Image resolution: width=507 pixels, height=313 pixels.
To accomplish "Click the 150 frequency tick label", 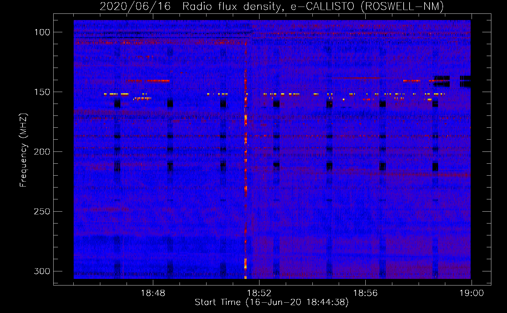I will point(42,92).
